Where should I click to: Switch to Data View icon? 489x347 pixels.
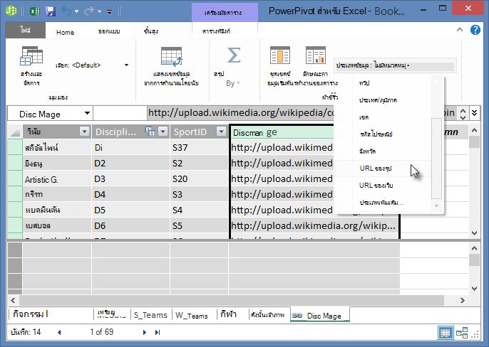pyautogui.click(x=445, y=333)
